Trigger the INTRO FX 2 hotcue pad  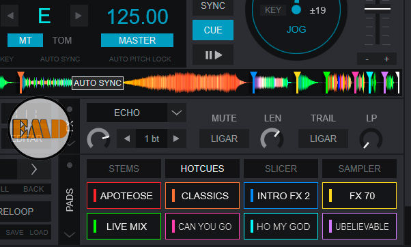[x=281, y=196]
